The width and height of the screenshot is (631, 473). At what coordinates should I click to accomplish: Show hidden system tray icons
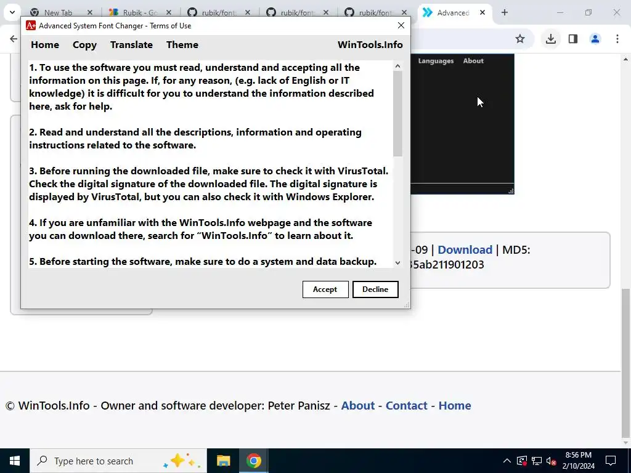(507, 461)
